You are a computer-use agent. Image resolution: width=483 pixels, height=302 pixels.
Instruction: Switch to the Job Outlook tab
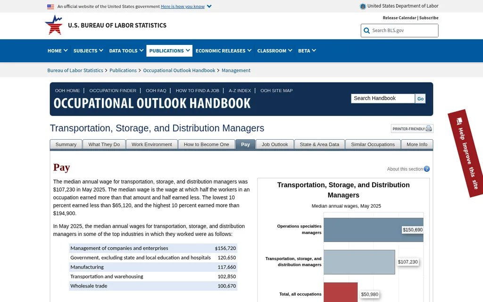[x=275, y=144]
